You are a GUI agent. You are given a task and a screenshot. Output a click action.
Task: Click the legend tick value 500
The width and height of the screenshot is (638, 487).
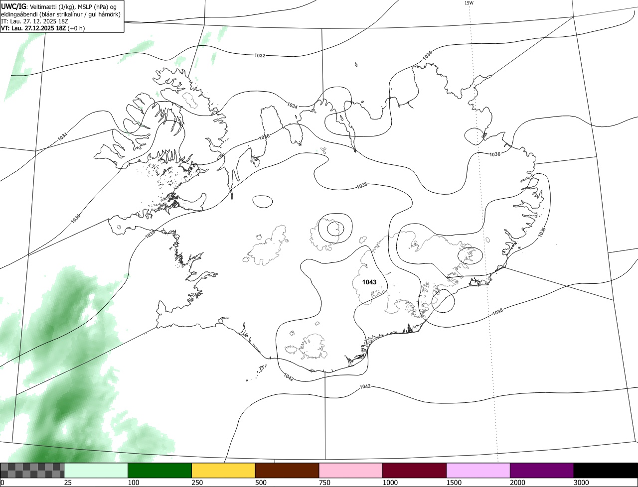(261, 483)
